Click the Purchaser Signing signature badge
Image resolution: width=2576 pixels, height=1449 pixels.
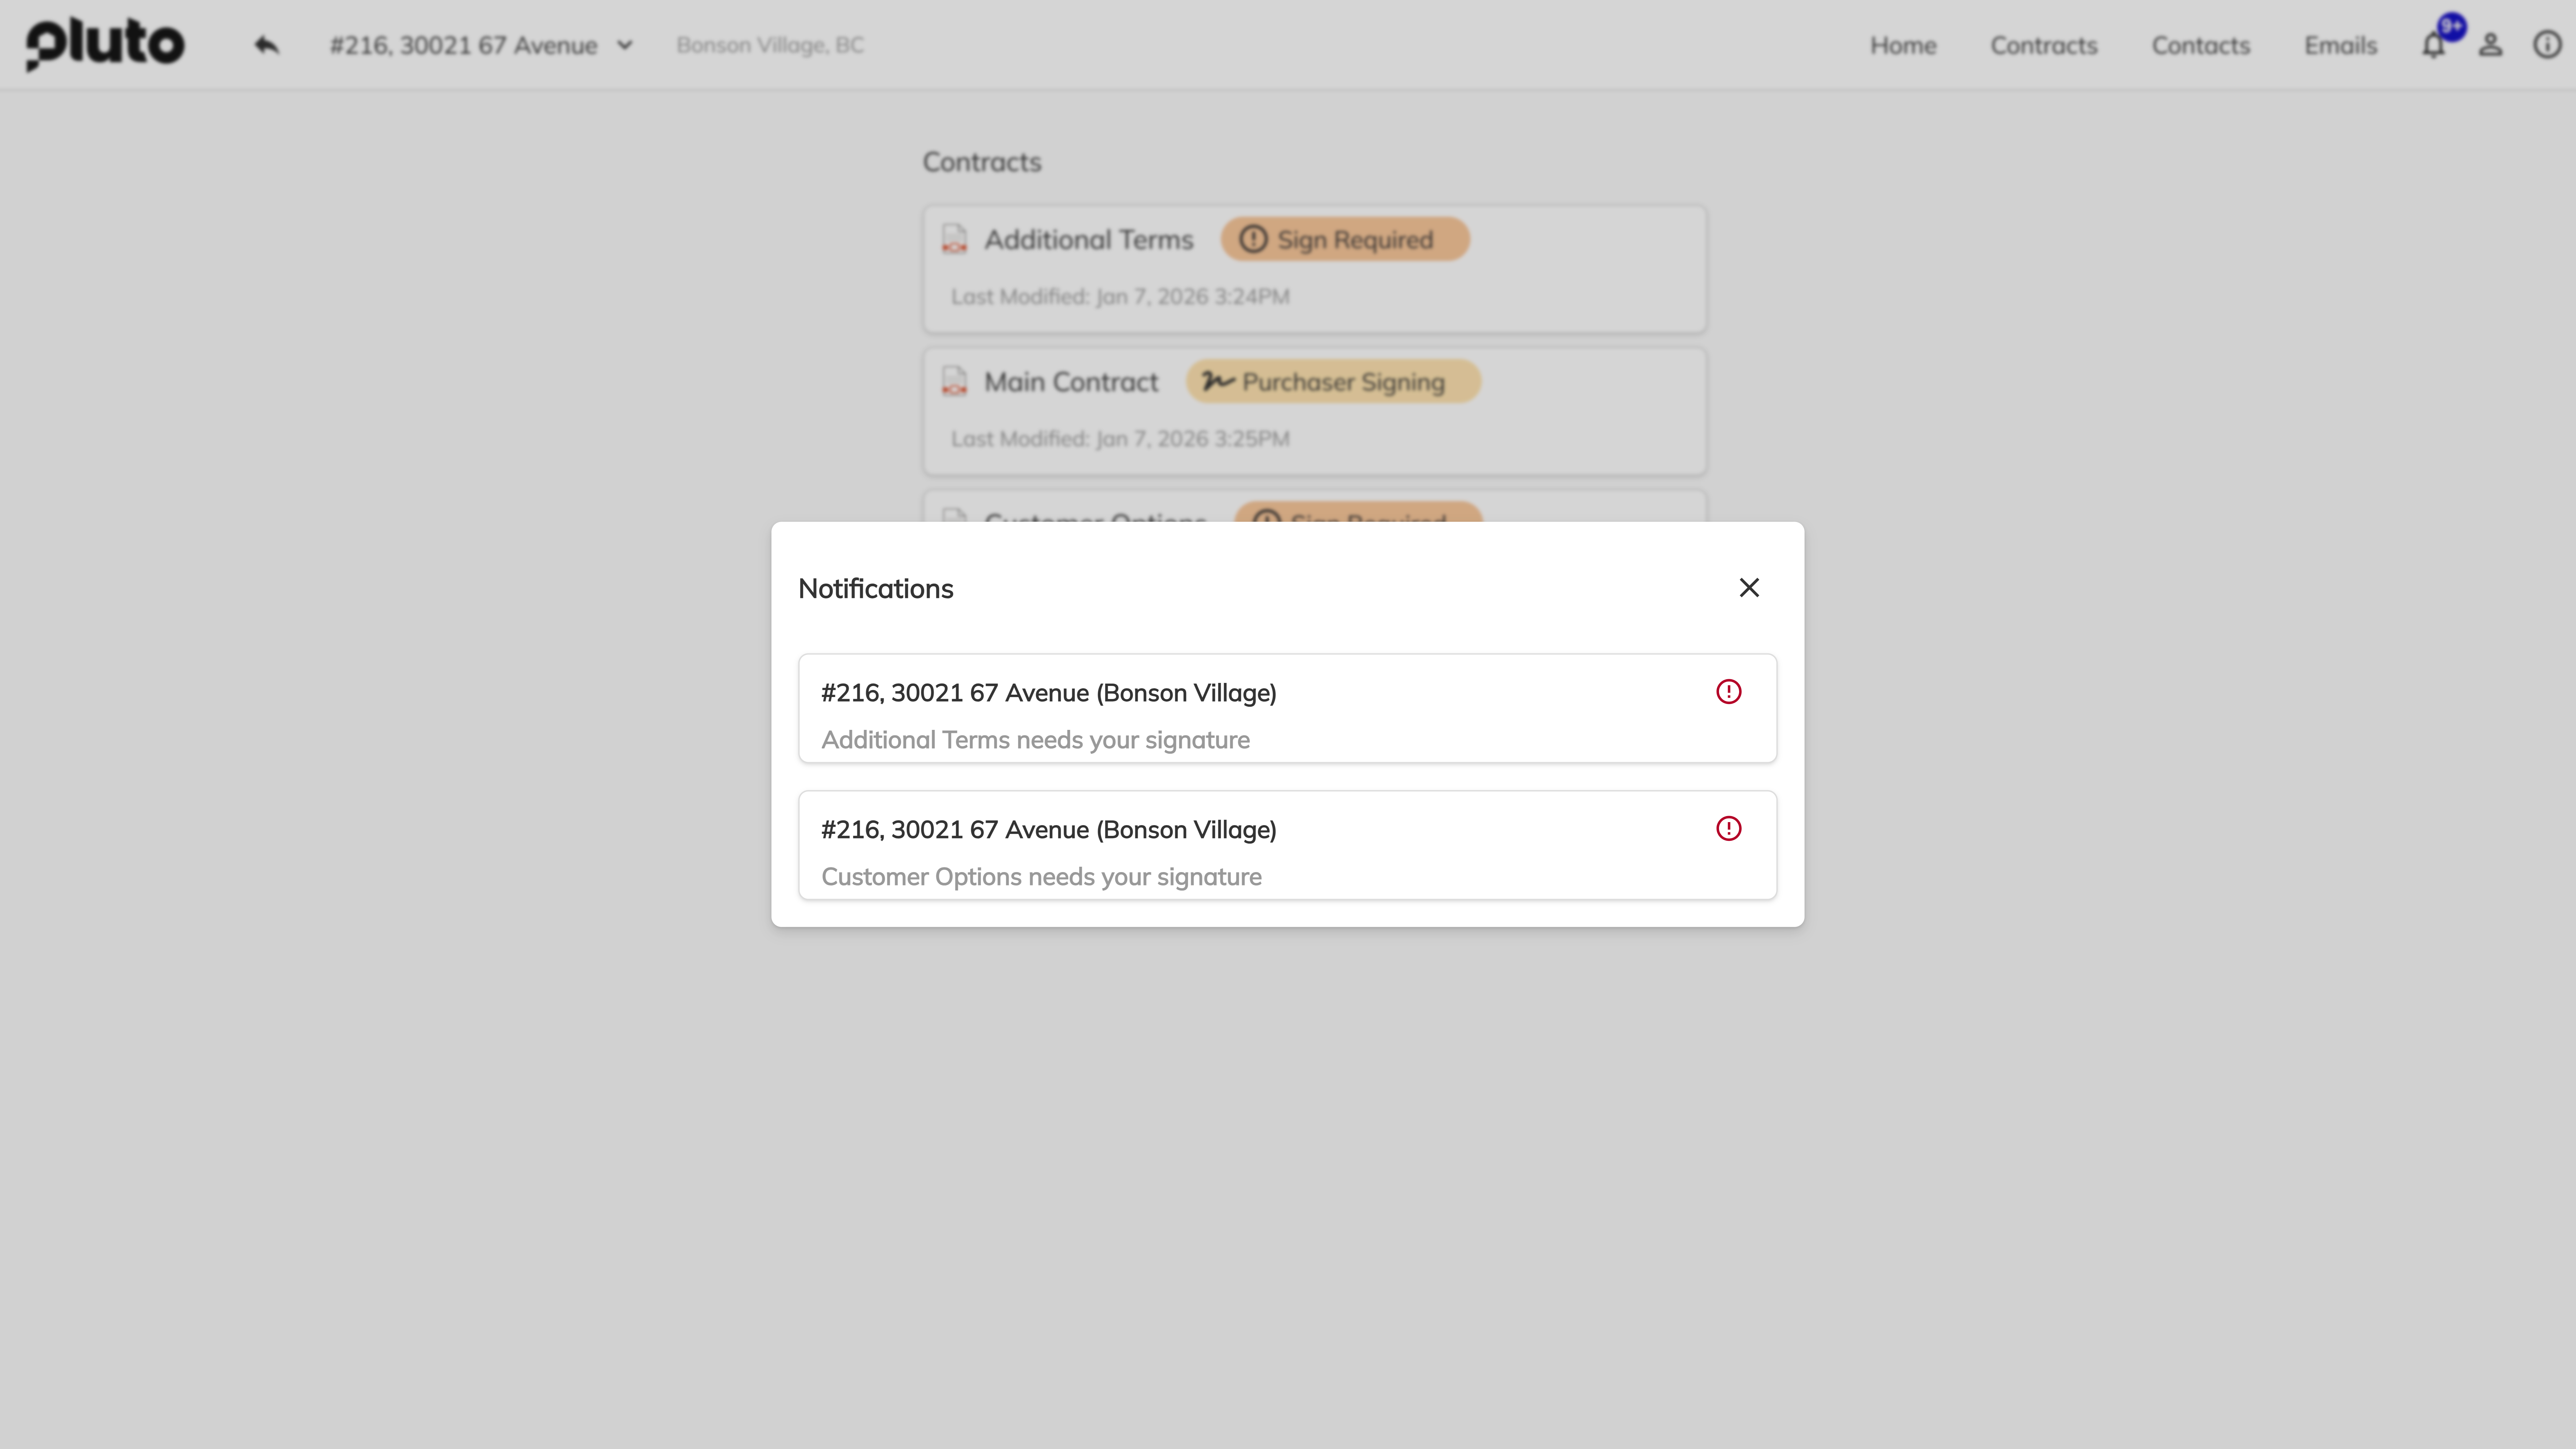coord(1332,381)
